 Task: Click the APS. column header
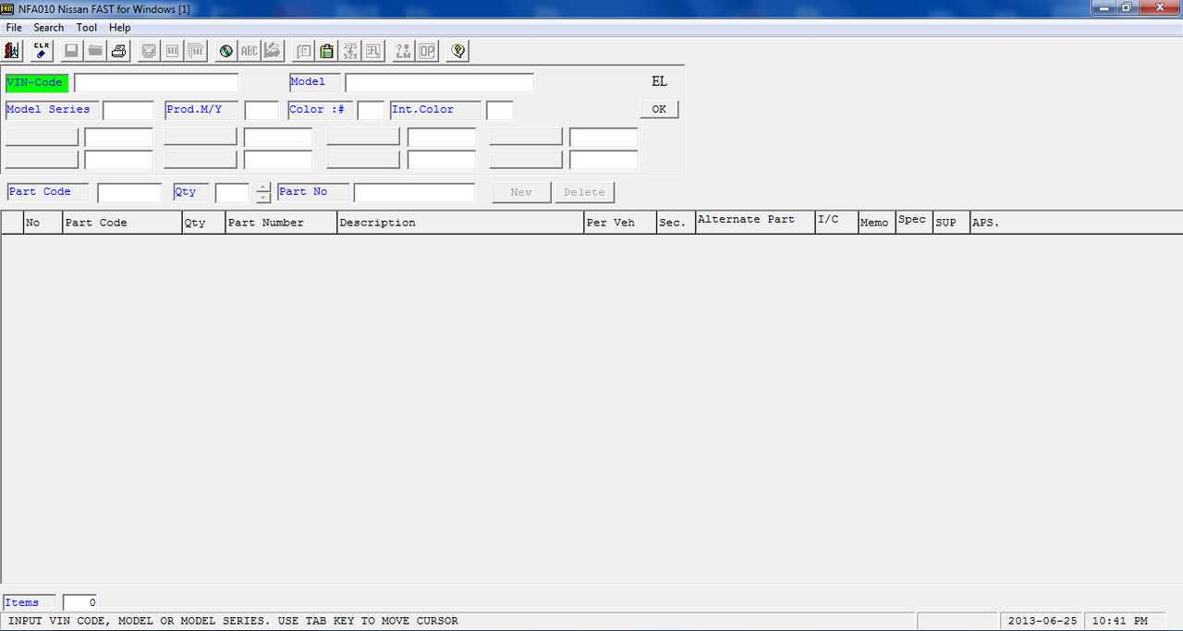tap(1076, 223)
